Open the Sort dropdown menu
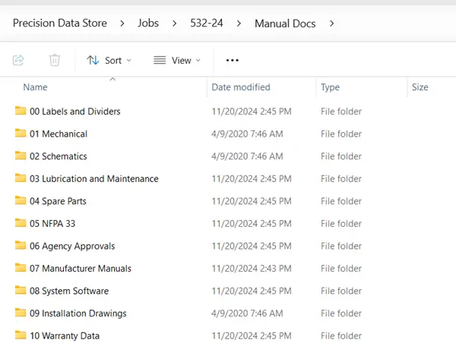Image resolution: width=456 pixels, height=362 pixels. (x=109, y=61)
